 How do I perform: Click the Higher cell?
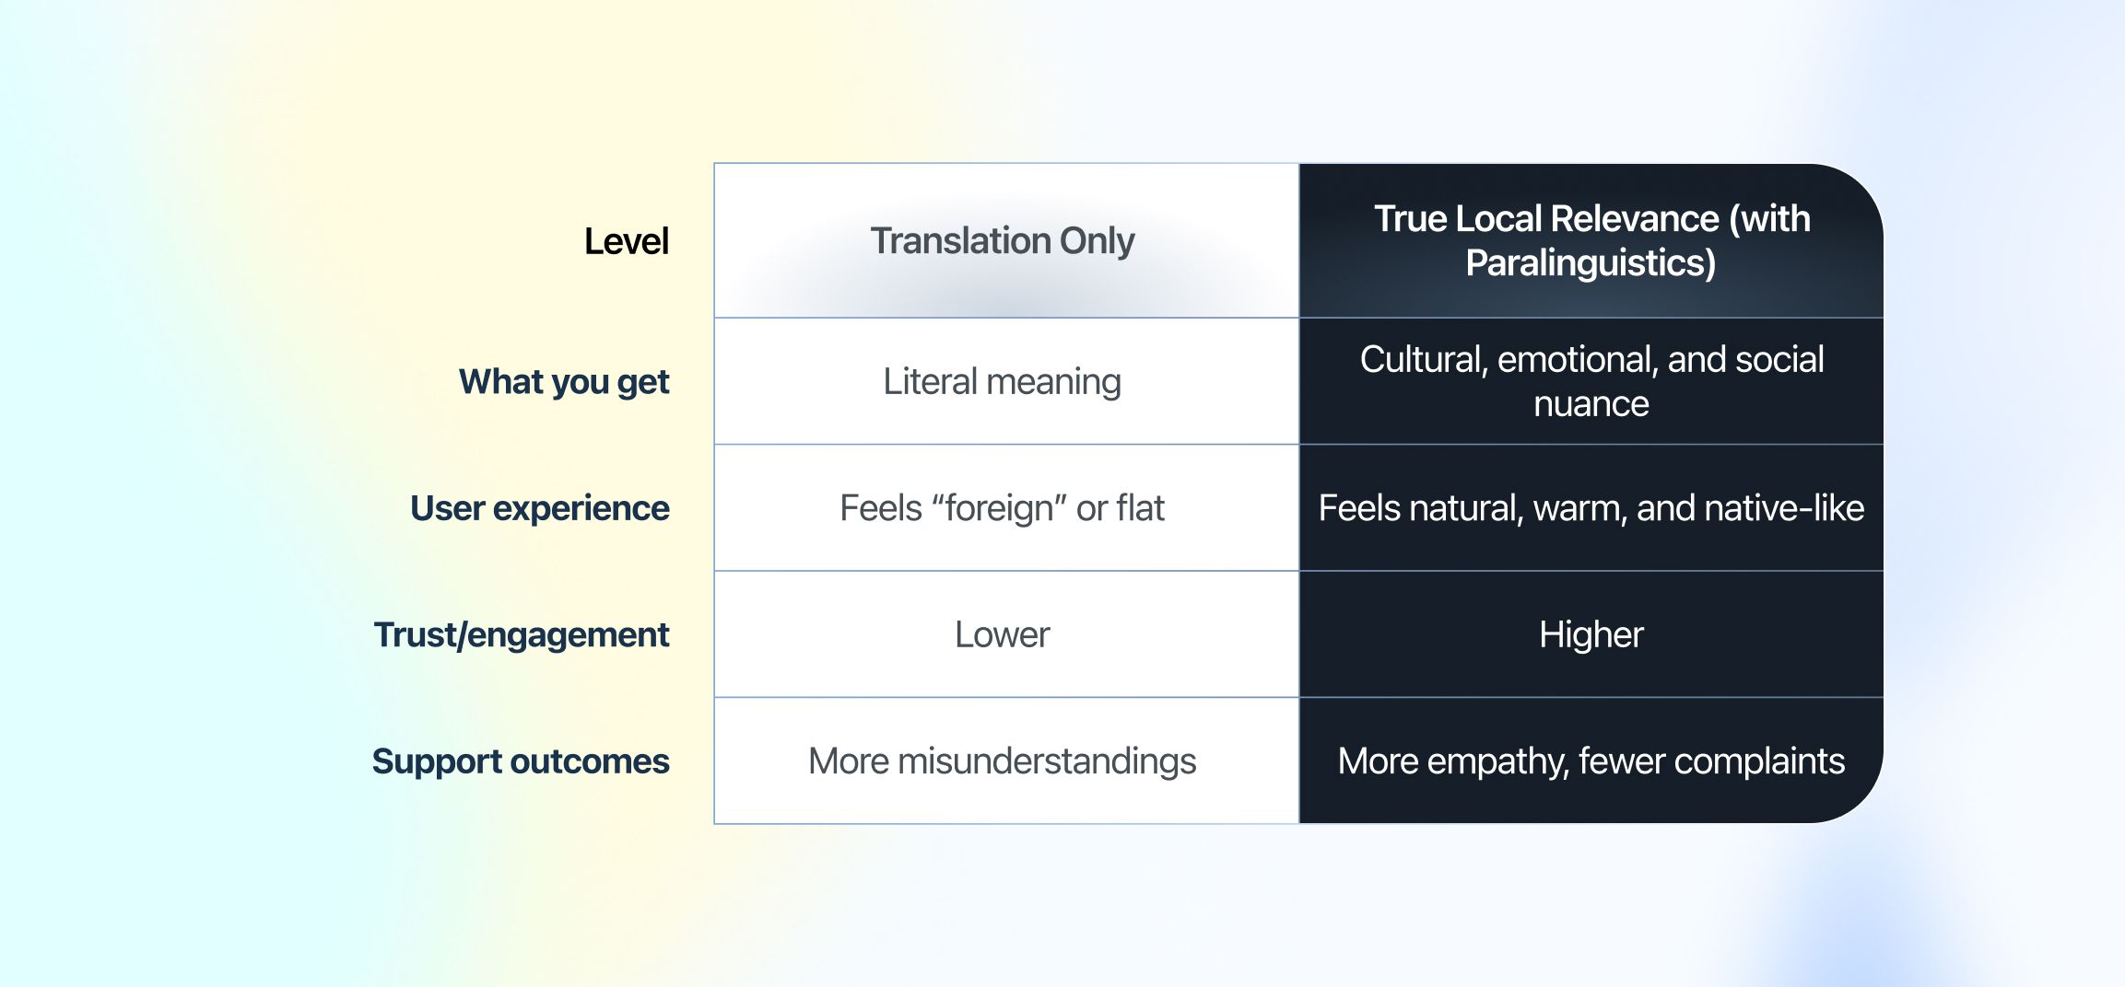click(x=1591, y=634)
